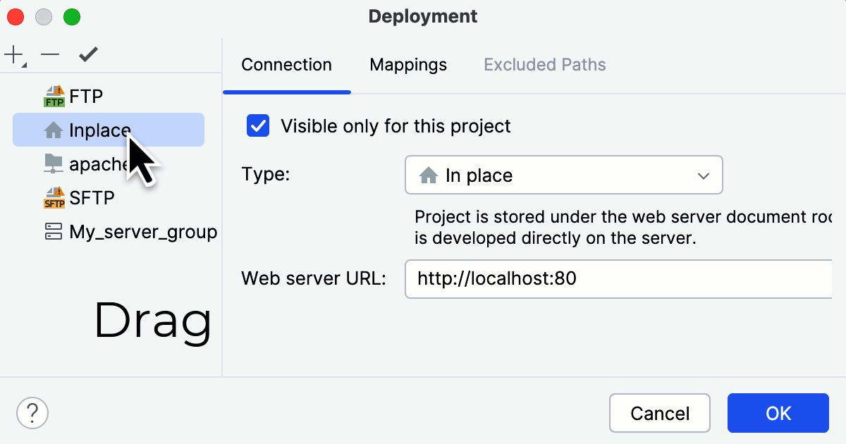Click the checkmark icon to set default server
This screenshot has height=444, width=846.
pos(87,54)
